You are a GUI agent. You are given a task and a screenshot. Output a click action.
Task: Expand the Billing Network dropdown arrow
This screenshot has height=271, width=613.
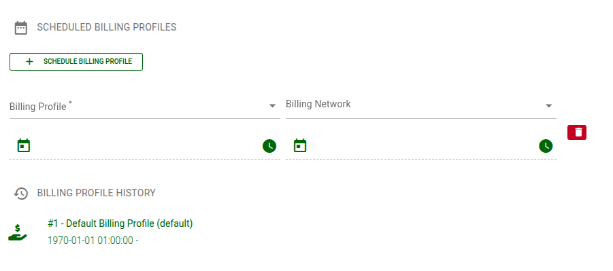coord(548,106)
